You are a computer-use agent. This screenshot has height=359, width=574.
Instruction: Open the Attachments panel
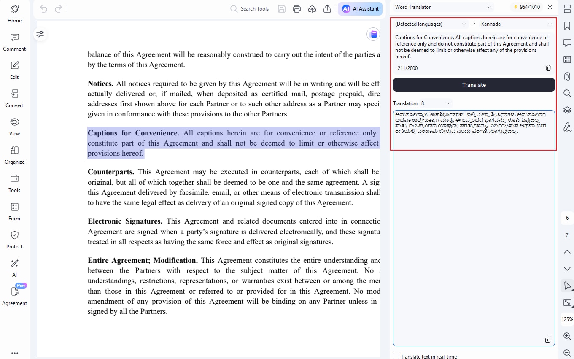pyautogui.click(x=567, y=76)
